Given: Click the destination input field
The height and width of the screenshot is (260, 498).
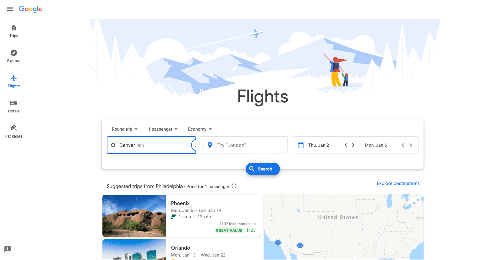Looking at the screenshot, I should click(x=244, y=145).
